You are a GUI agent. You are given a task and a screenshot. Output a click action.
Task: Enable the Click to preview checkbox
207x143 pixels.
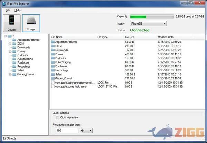coord(57,118)
